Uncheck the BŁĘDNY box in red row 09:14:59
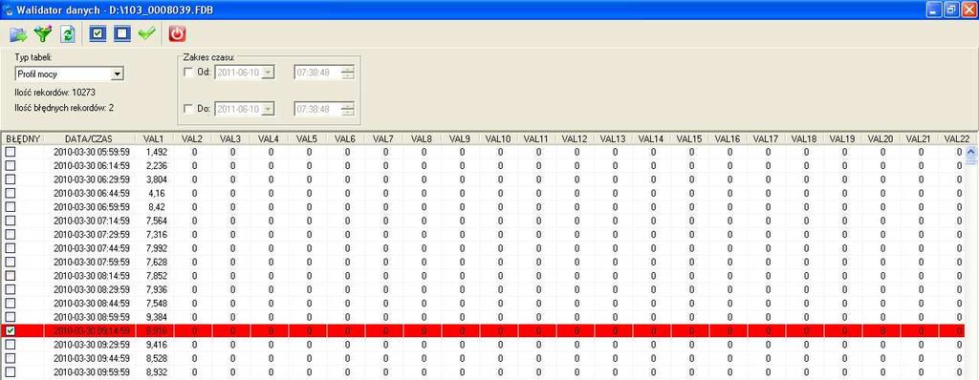 (10, 330)
